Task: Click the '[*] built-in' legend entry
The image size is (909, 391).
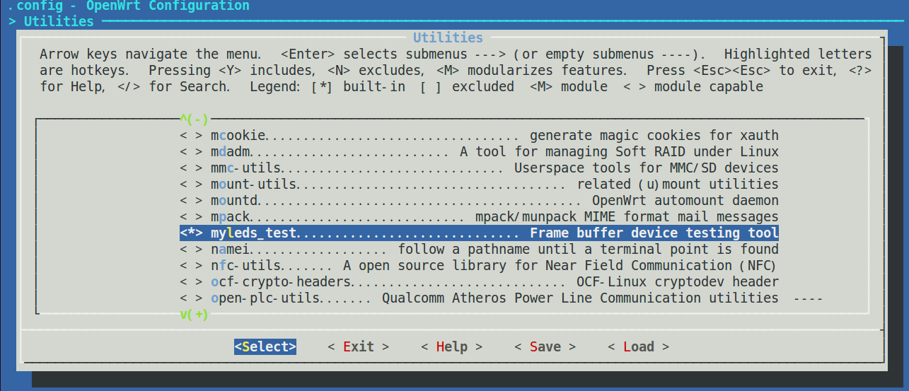Action: tap(359, 86)
